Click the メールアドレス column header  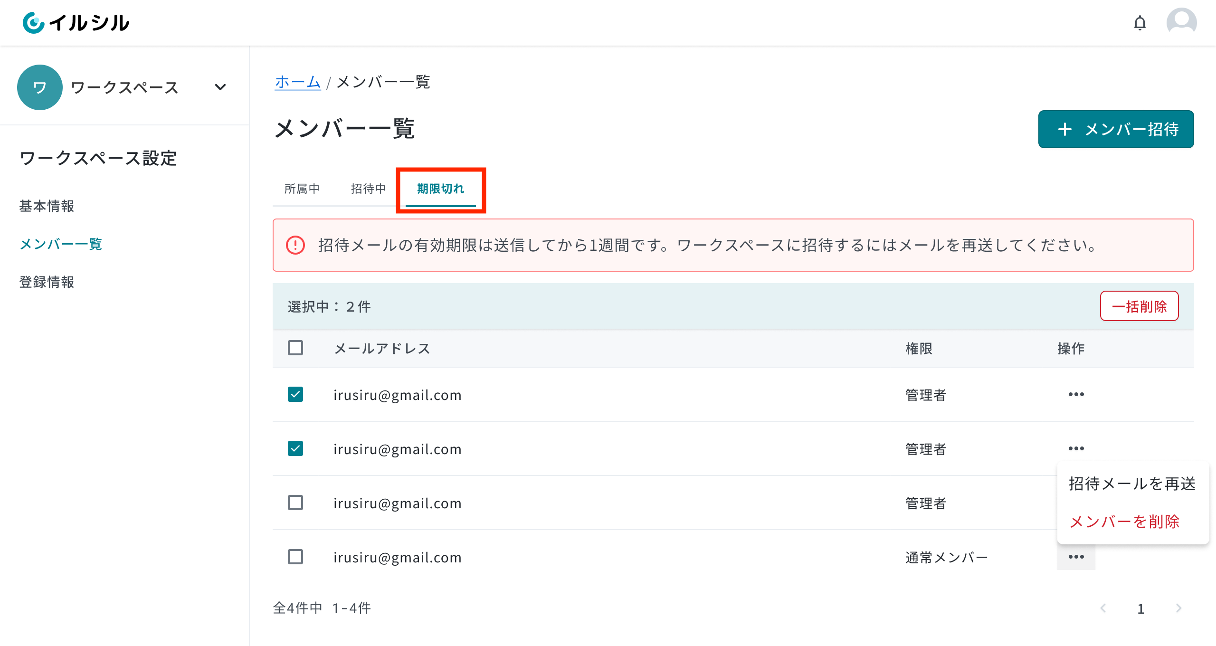click(x=382, y=348)
